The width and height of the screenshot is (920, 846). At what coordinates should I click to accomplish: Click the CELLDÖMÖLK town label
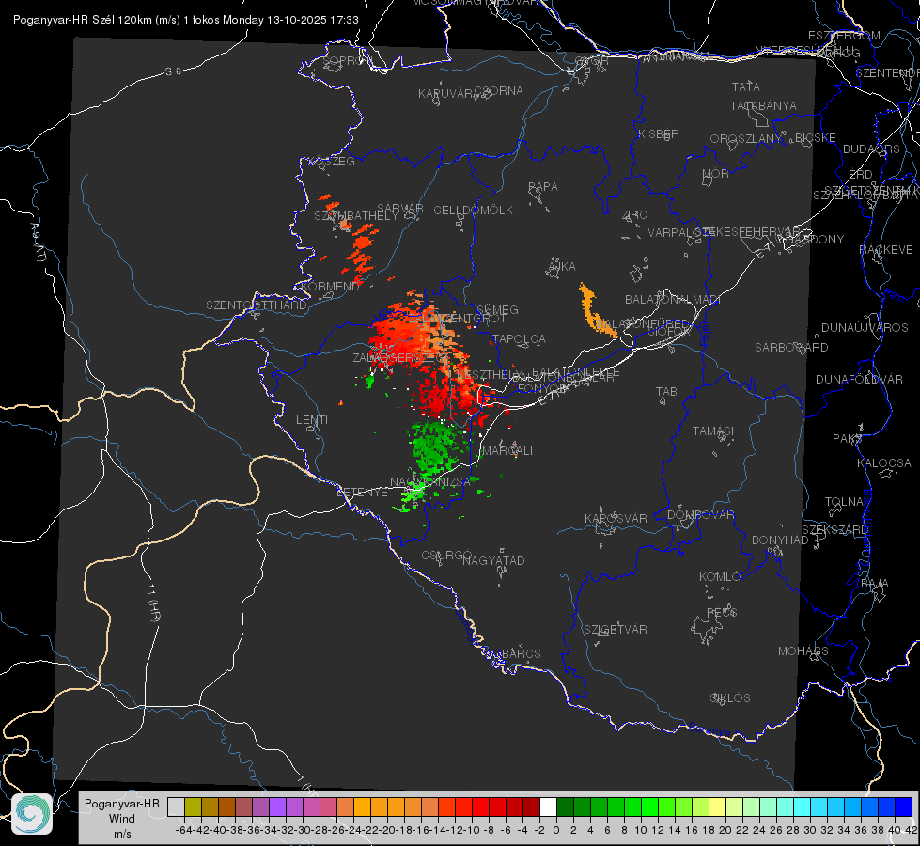pyautogui.click(x=474, y=211)
